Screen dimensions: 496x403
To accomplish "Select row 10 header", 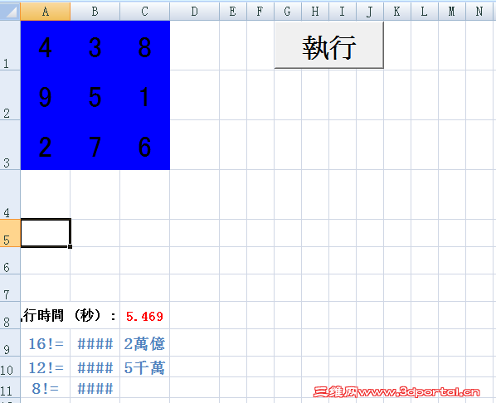I will (10, 367).
